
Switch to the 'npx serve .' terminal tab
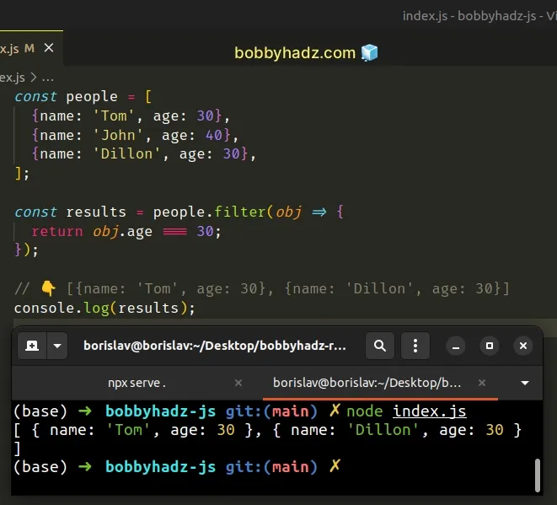pyautogui.click(x=137, y=382)
